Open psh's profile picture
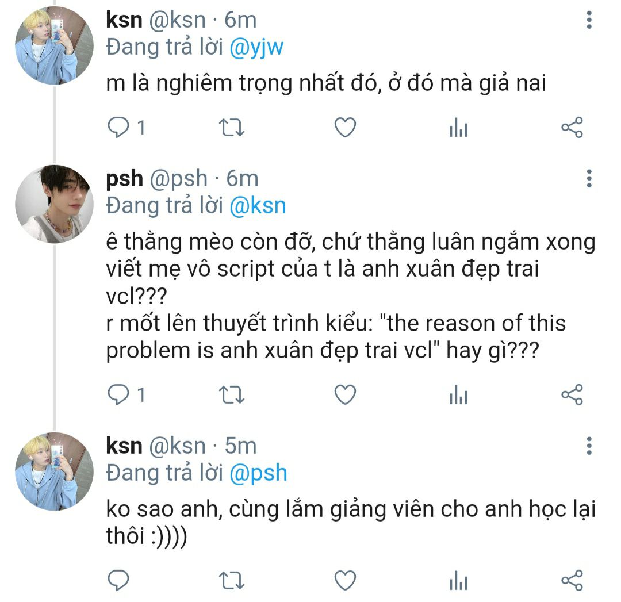This screenshot has width=621, height=602. 54,205
